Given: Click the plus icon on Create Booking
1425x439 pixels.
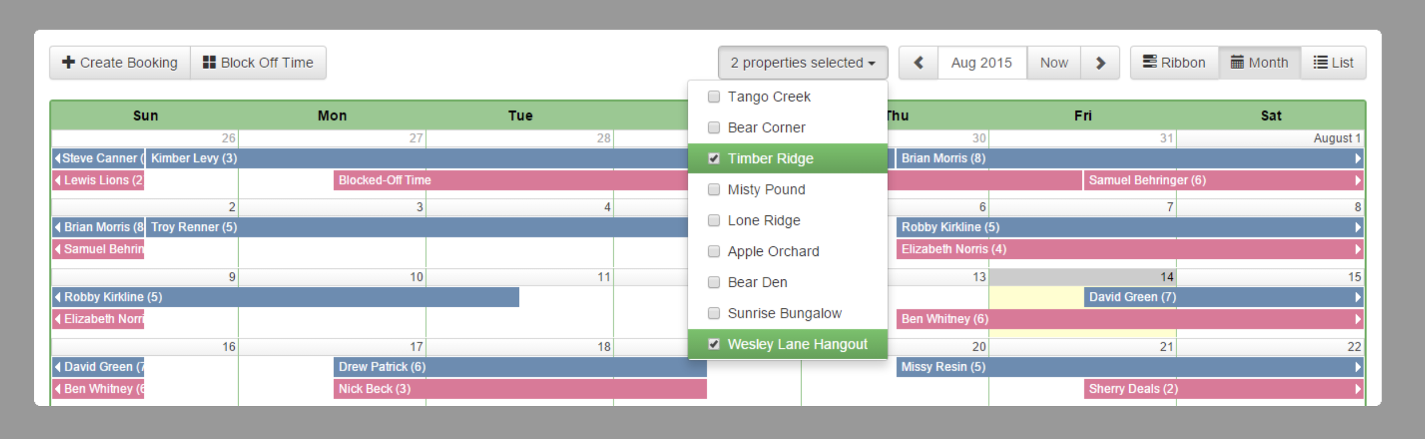Looking at the screenshot, I should [x=69, y=62].
